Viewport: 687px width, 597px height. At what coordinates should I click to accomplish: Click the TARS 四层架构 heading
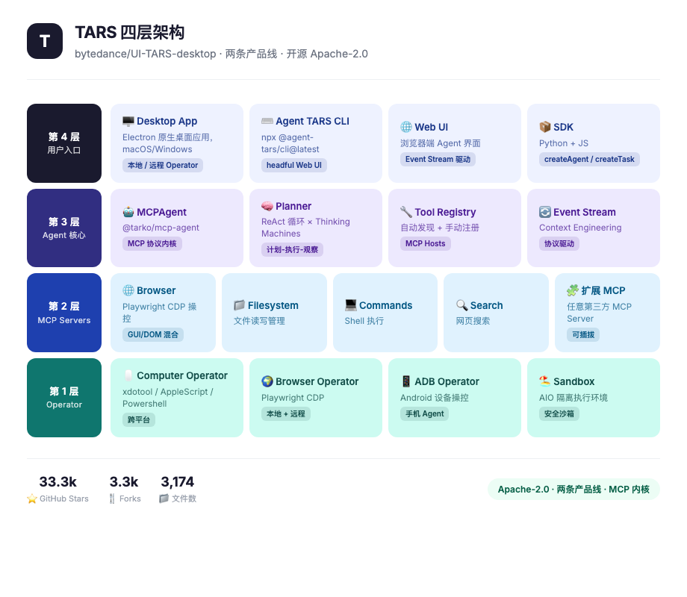coord(130,32)
